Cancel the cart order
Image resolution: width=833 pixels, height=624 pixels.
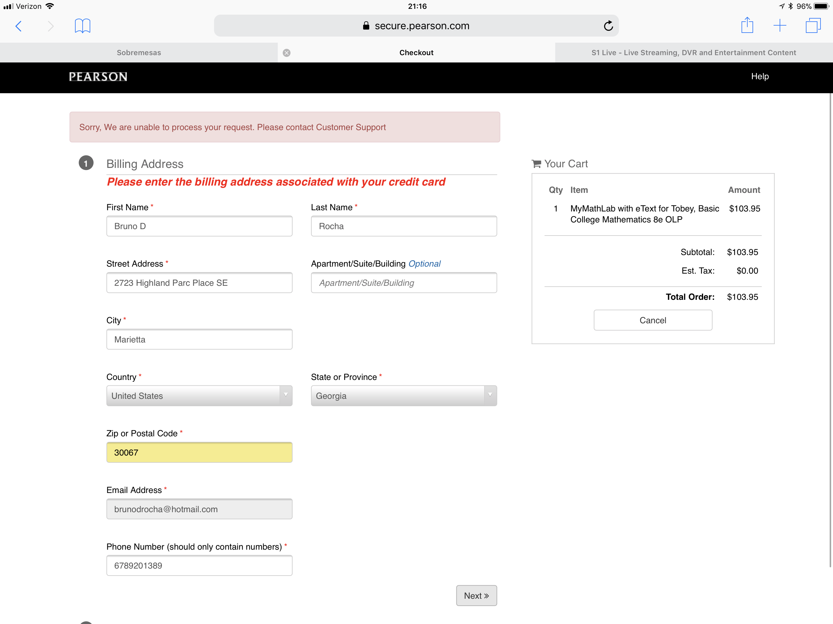click(x=652, y=320)
